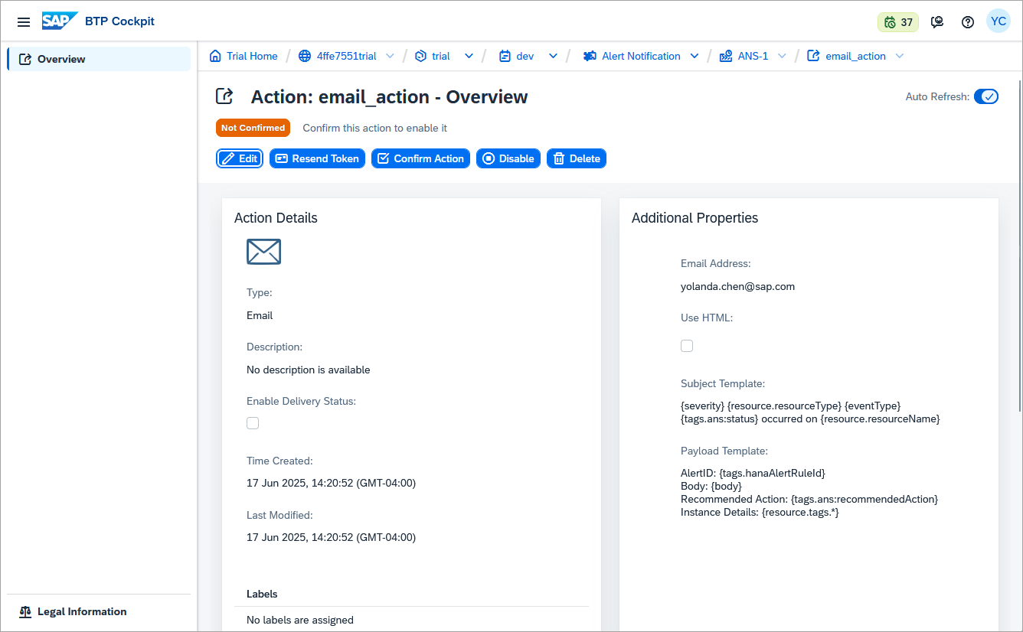Click the Additional Properties card heading
Image resolution: width=1023 pixels, height=632 pixels.
point(695,218)
